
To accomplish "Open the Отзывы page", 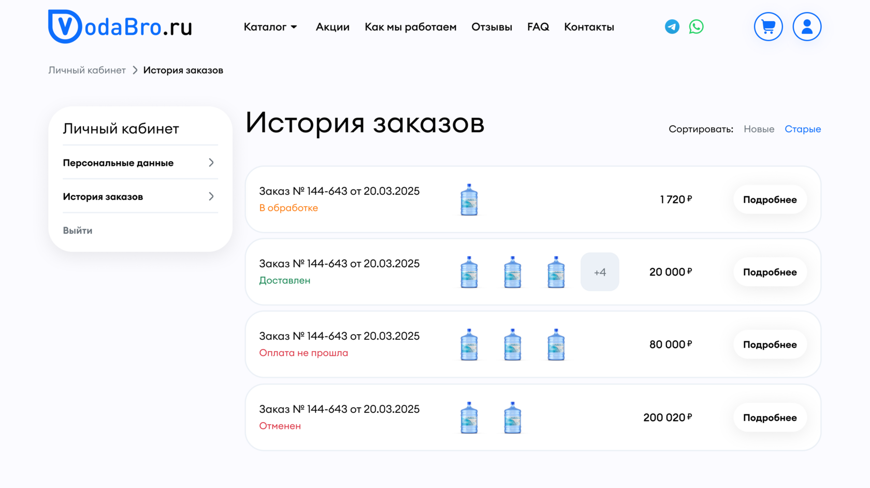I will pos(491,27).
